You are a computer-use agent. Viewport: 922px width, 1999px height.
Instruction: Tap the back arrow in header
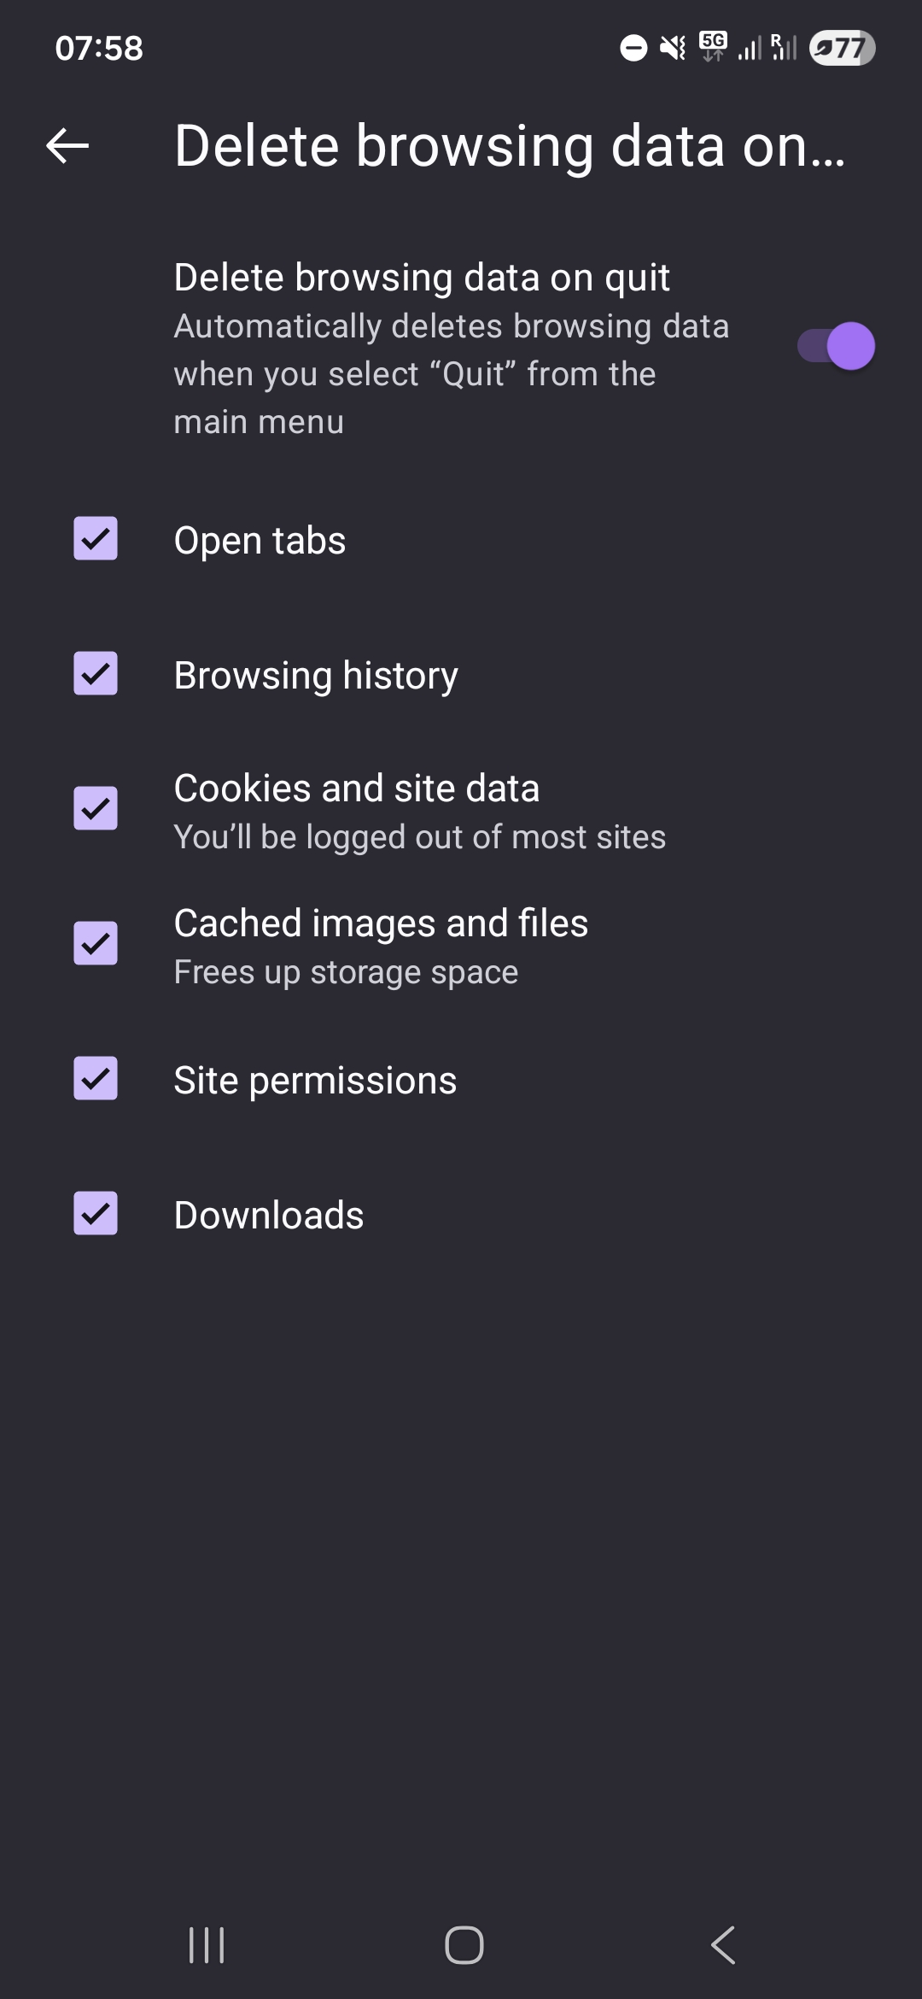(67, 146)
